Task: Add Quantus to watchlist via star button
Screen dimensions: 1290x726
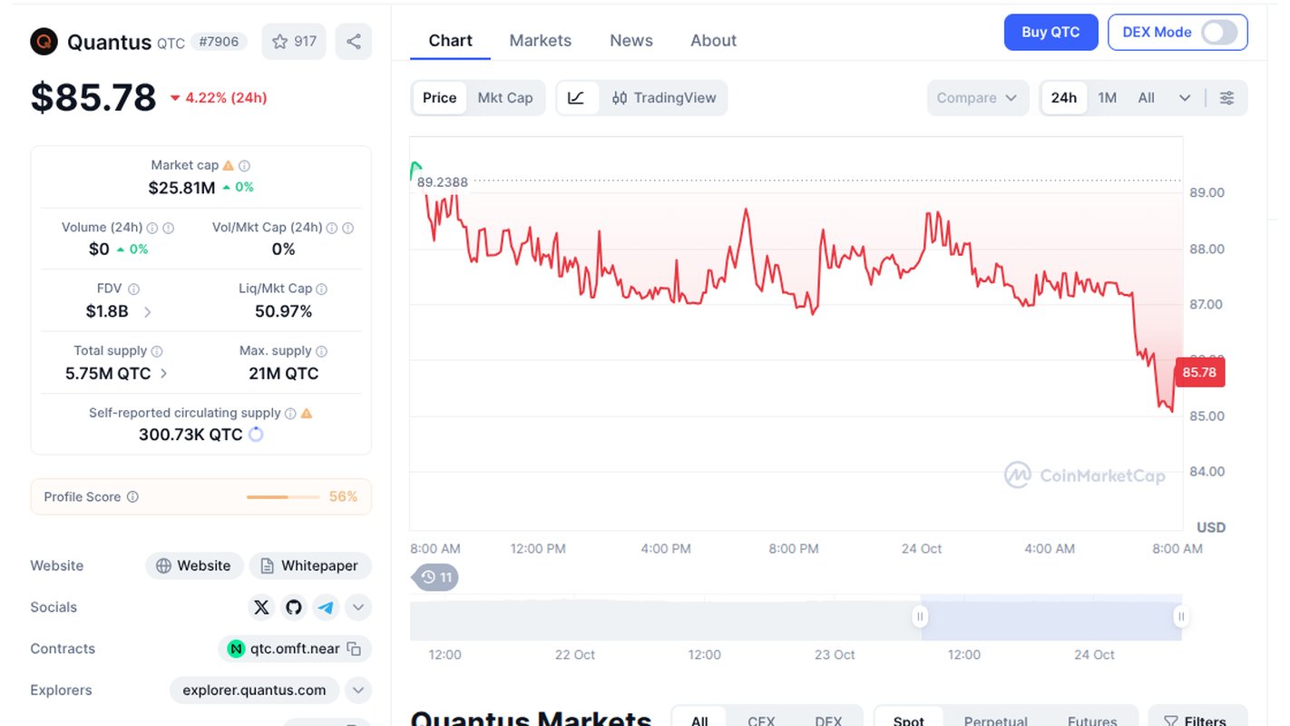Action: pyautogui.click(x=294, y=42)
